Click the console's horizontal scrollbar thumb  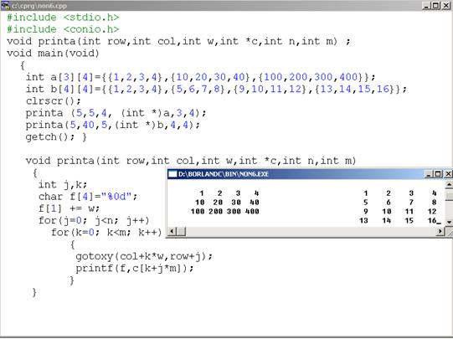coord(182,231)
